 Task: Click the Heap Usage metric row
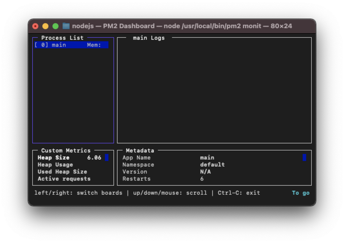55,165
